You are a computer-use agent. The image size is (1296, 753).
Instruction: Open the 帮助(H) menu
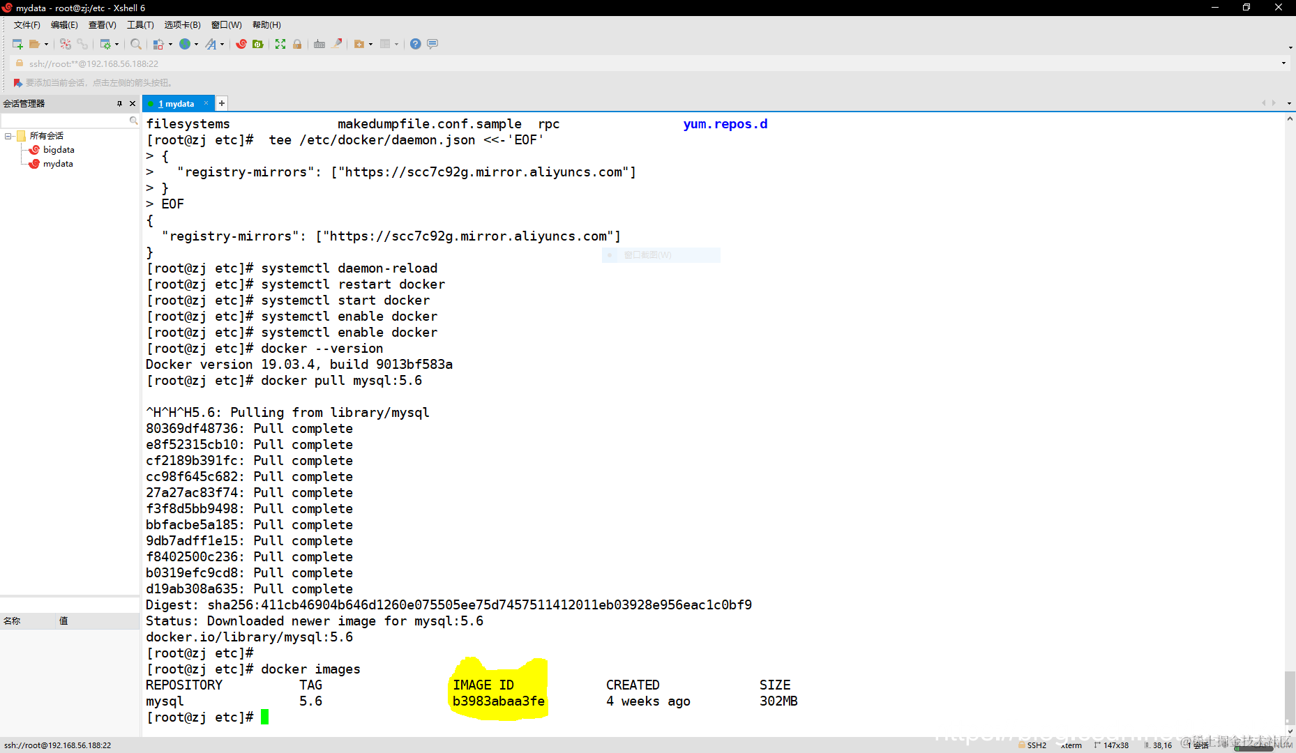[266, 25]
